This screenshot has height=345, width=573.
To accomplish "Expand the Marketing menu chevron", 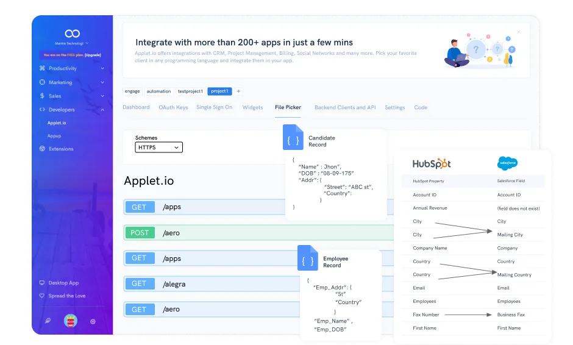I will coord(102,82).
